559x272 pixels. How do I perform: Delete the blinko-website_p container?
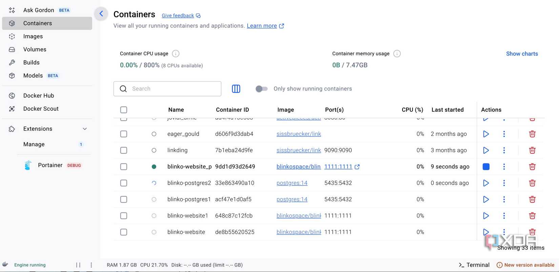(532, 166)
